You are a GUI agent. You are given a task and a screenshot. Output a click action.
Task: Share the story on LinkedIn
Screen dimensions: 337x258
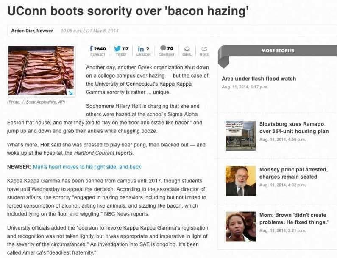click(x=144, y=50)
